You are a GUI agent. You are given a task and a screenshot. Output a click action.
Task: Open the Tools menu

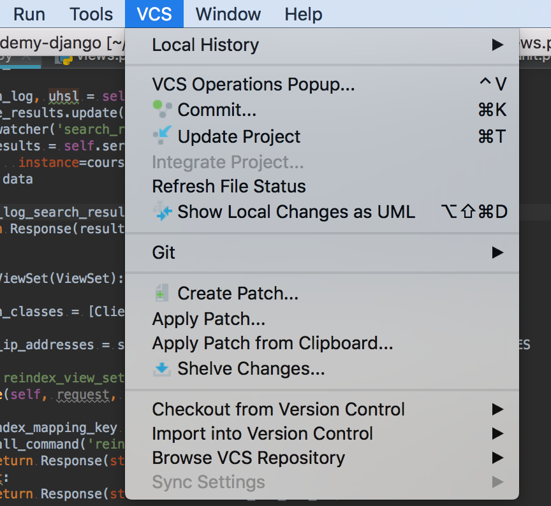pyautogui.click(x=91, y=14)
